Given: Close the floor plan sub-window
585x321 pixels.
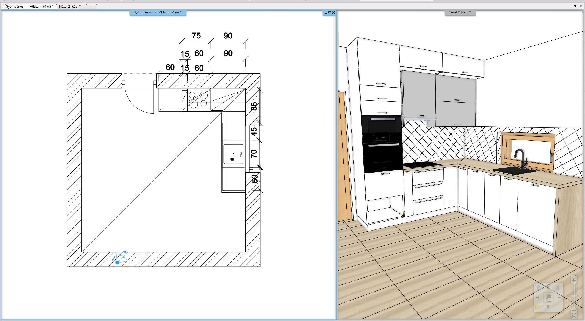Looking at the screenshot, I should 333,12.
